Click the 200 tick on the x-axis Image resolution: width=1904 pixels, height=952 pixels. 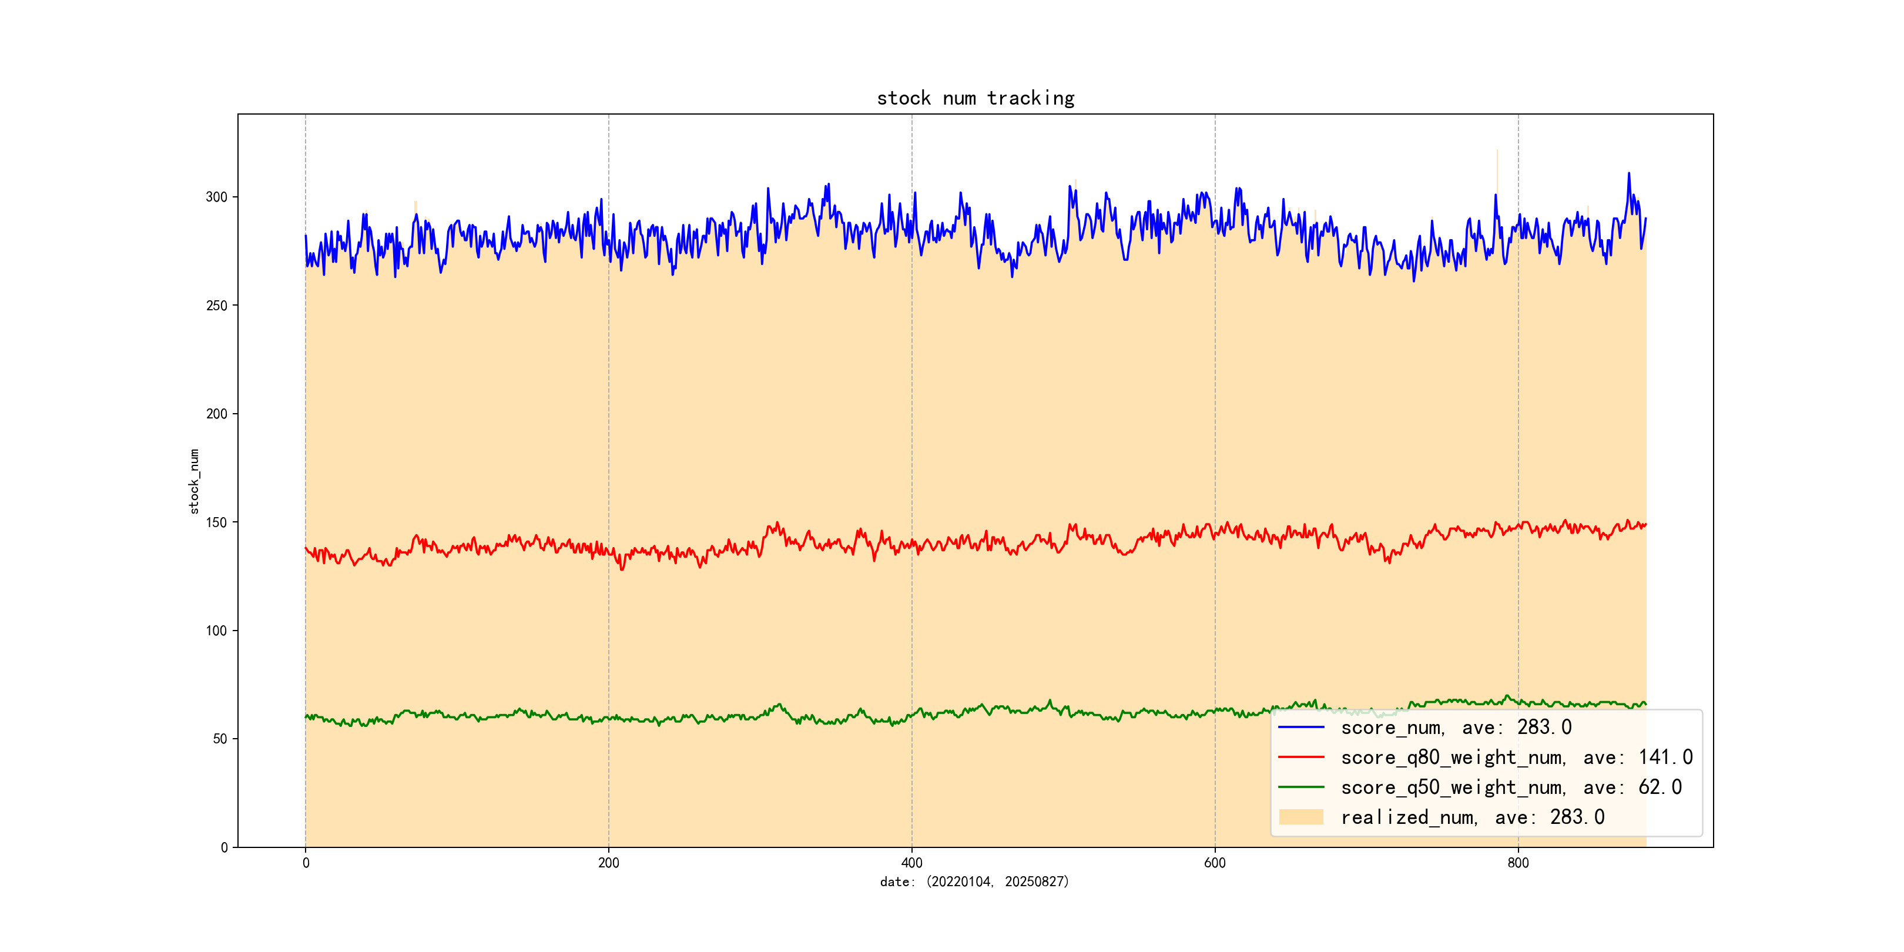tap(608, 863)
